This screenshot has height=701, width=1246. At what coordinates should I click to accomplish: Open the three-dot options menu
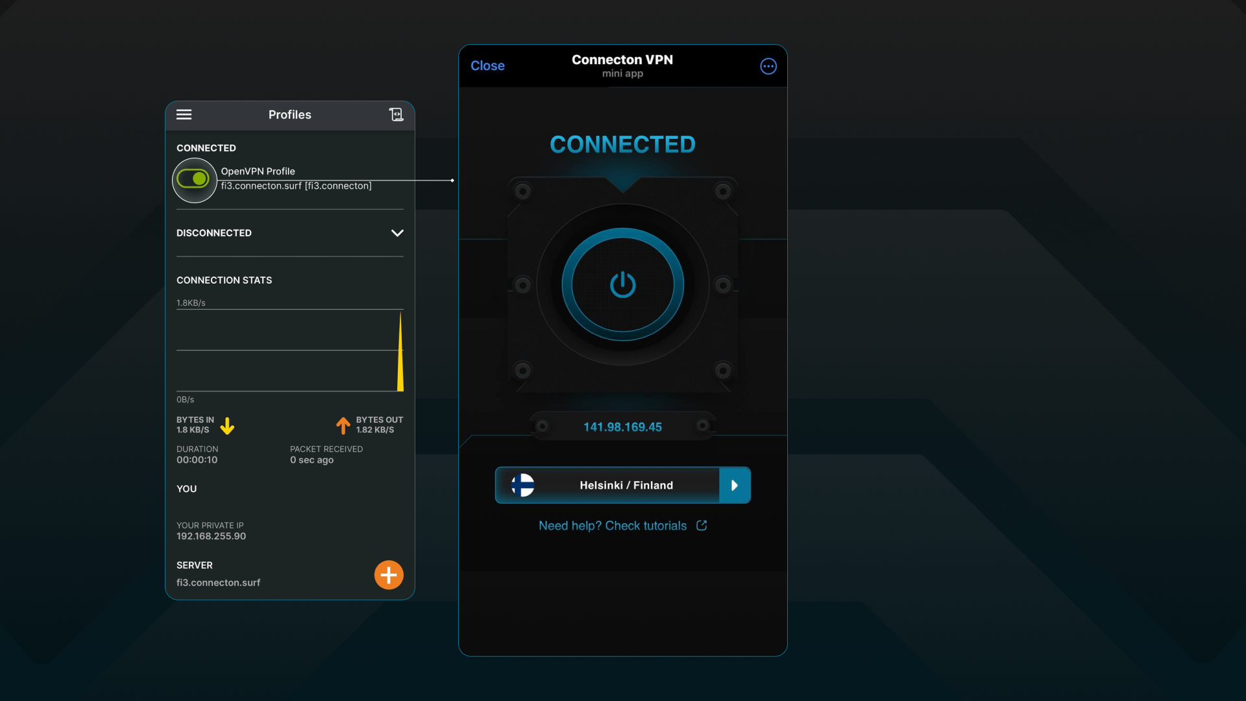tap(768, 66)
